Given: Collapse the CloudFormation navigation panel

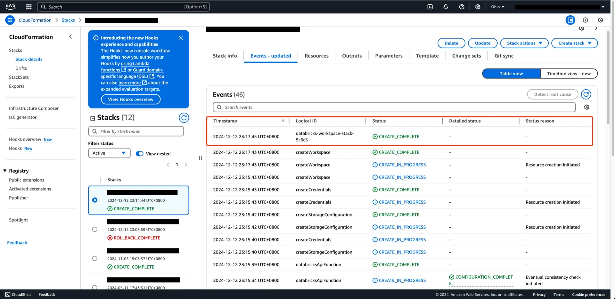Looking at the screenshot, I should [x=70, y=37].
